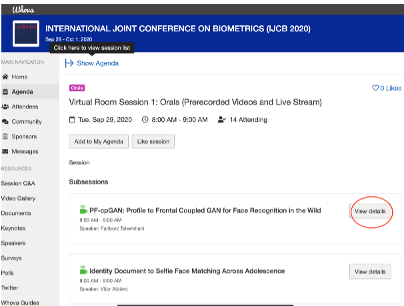Open the Community section

27,121
